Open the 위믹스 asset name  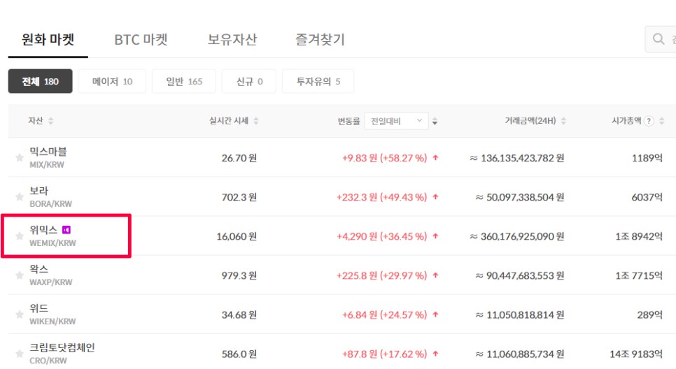tap(43, 230)
